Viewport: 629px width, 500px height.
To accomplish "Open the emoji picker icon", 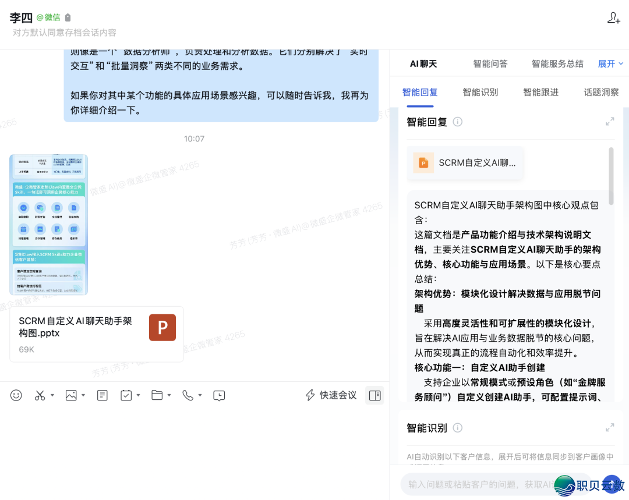I will tap(16, 395).
